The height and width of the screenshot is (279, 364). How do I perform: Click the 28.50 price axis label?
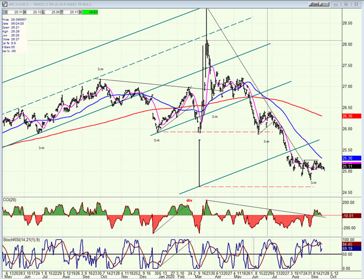pos(347,23)
